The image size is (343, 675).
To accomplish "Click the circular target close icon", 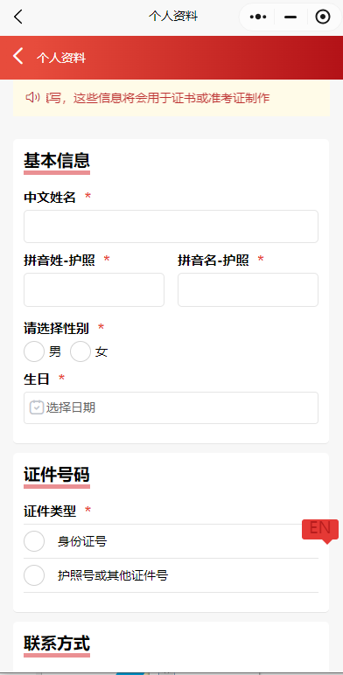I will pos(323,17).
